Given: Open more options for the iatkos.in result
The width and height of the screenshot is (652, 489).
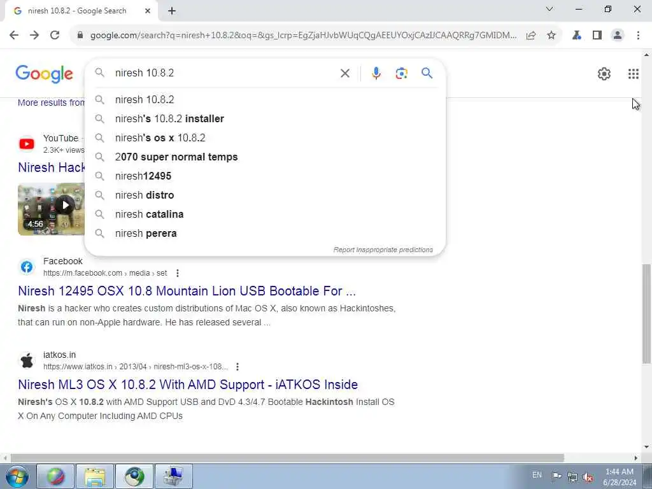Looking at the screenshot, I should pyautogui.click(x=237, y=367).
